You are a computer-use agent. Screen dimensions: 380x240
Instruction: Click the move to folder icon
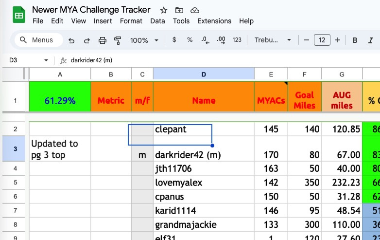pyautogui.click(x=179, y=10)
